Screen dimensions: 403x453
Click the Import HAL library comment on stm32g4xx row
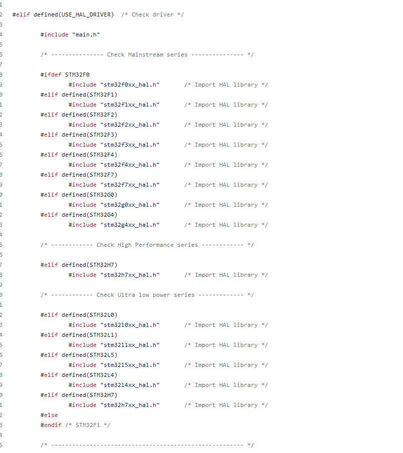(x=226, y=225)
